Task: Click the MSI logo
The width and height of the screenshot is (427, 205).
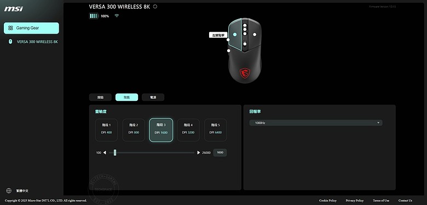Action: 13,9
